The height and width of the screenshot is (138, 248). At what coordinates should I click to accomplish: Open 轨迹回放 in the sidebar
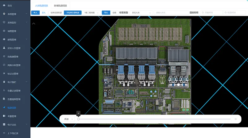click(12, 108)
